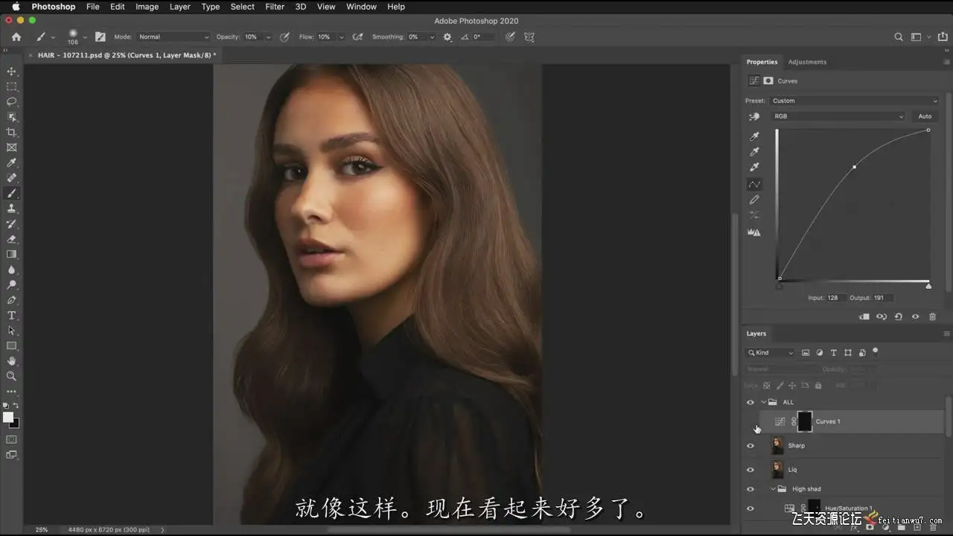953x536 pixels.
Task: Click the Curves Input value field
Action: point(834,298)
